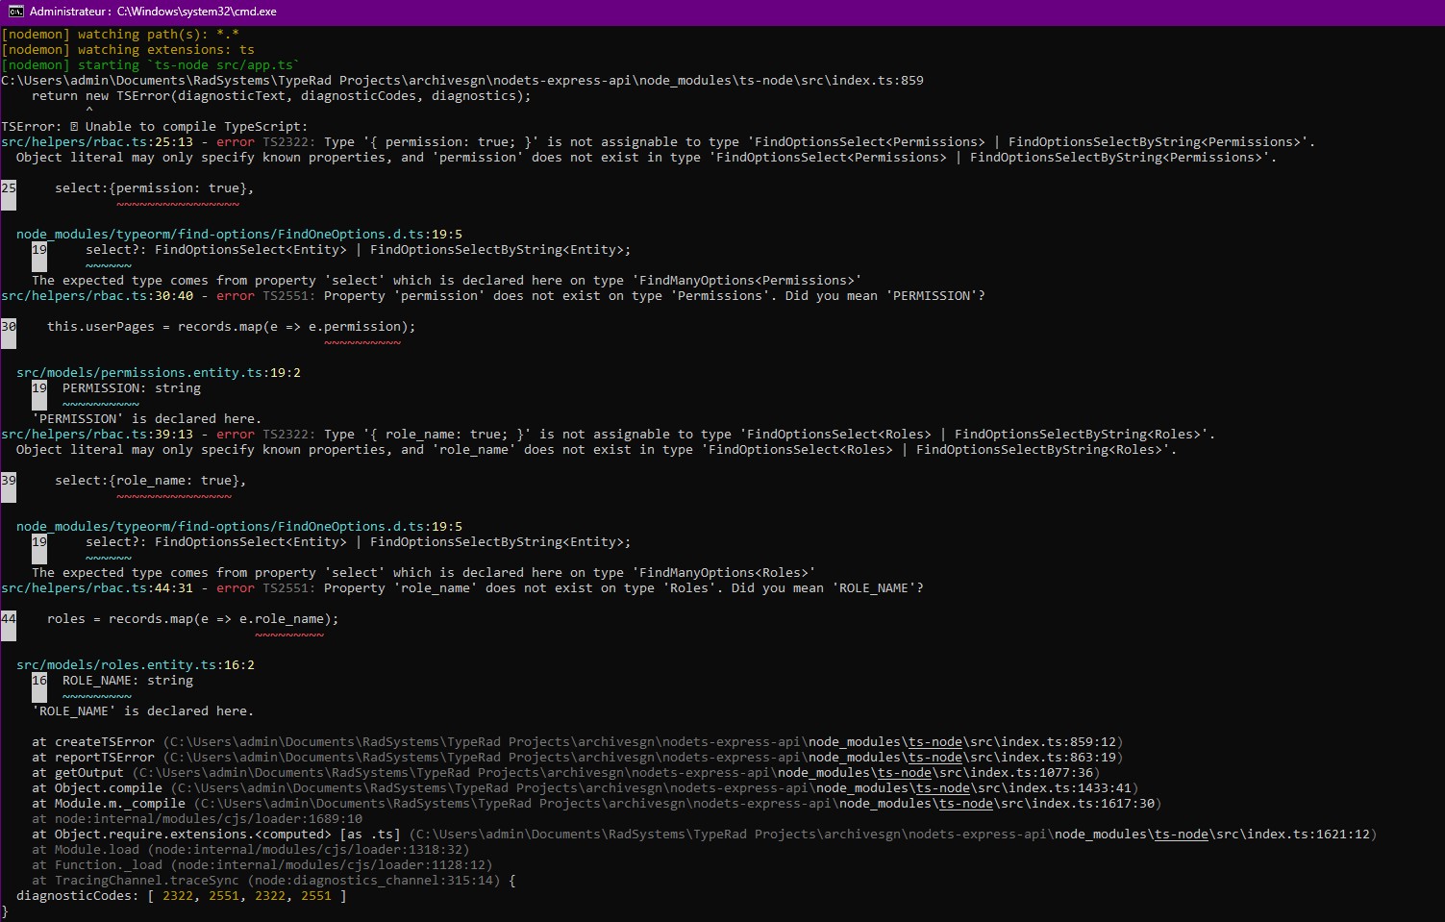Click the src/models/permissions.entity.ts:19:2 file reference
The height and width of the screenshot is (922, 1445).
tap(159, 373)
